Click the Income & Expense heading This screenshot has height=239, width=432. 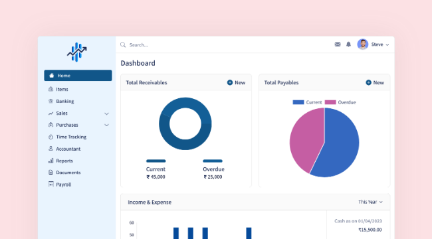coord(150,202)
